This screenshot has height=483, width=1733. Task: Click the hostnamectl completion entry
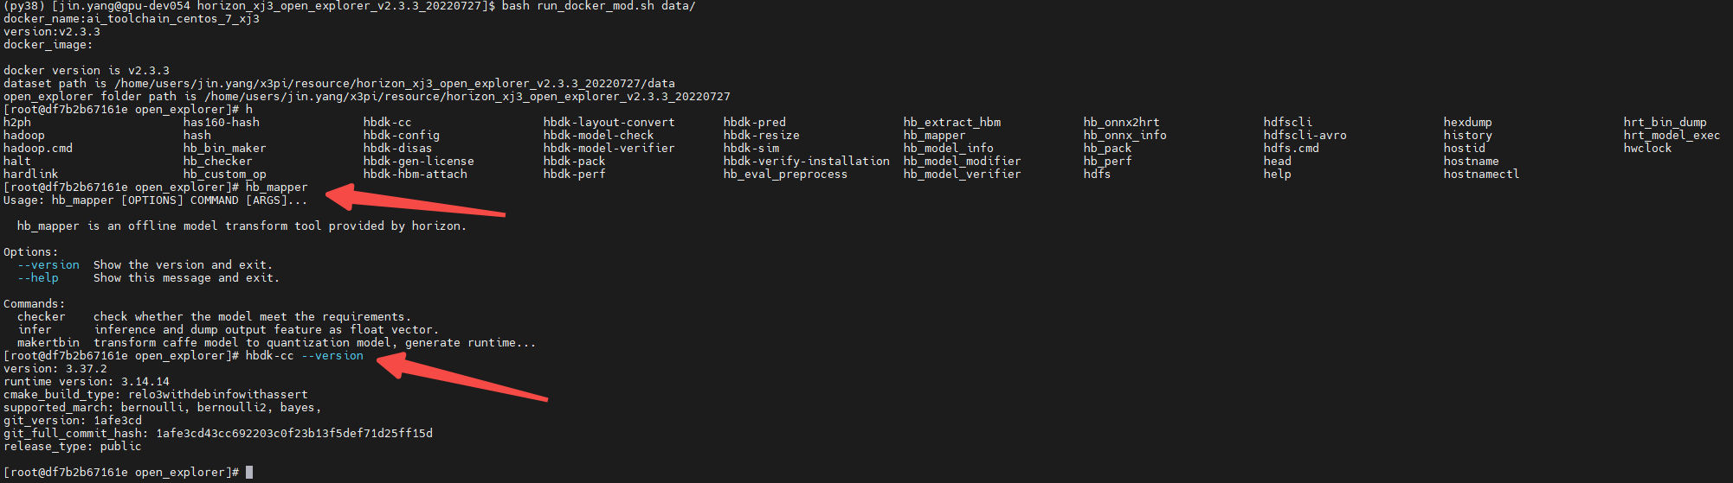(x=1482, y=175)
